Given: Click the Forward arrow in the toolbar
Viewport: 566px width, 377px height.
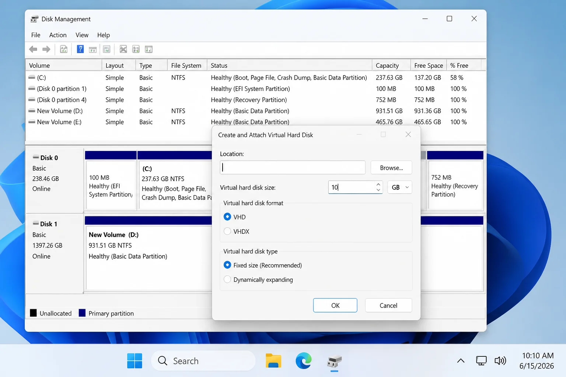Looking at the screenshot, I should [x=46, y=49].
